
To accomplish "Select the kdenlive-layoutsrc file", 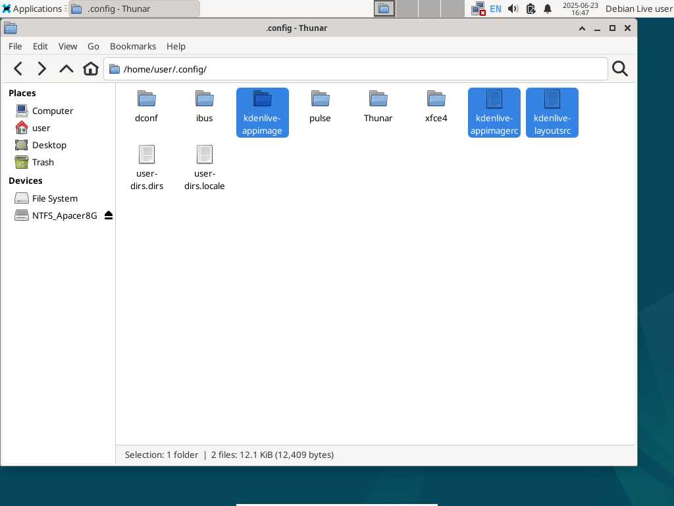I will tap(552, 113).
